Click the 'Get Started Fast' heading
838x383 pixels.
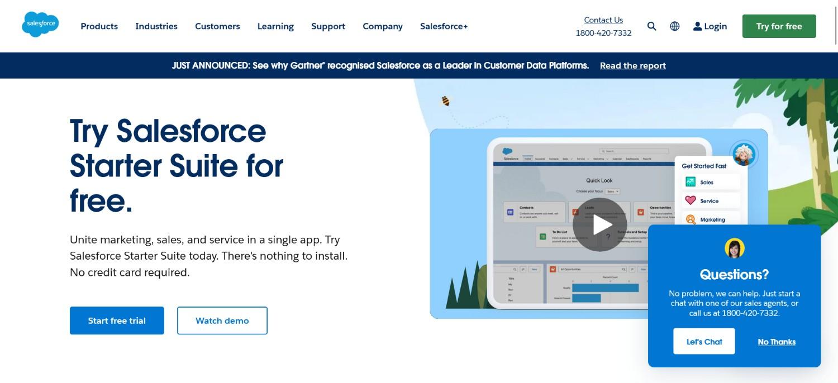tap(704, 166)
